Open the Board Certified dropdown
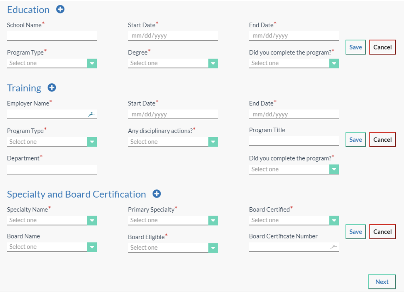This screenshot has width=404, height=292. (334, 220)
